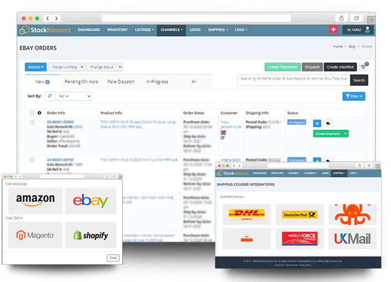Go to DASHBOARD in main navbar
391x282 pixels.
(89, 30)
